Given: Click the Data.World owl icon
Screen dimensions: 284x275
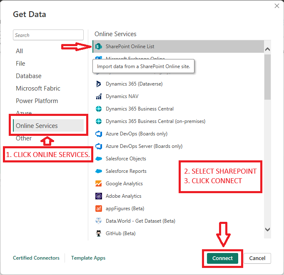Looking at the screenshot, I should coord(99,221).
